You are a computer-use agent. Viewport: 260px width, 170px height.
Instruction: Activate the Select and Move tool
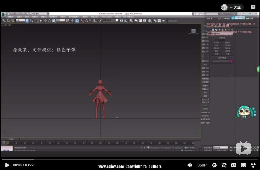[45, 21]
